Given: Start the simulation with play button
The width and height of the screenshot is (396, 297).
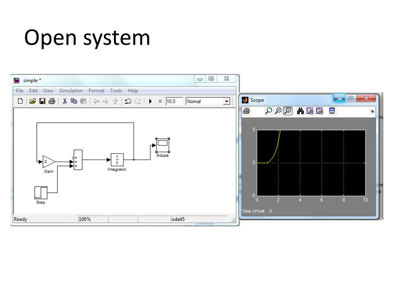Looking at the screenshot, I should (x=151, y=101).
